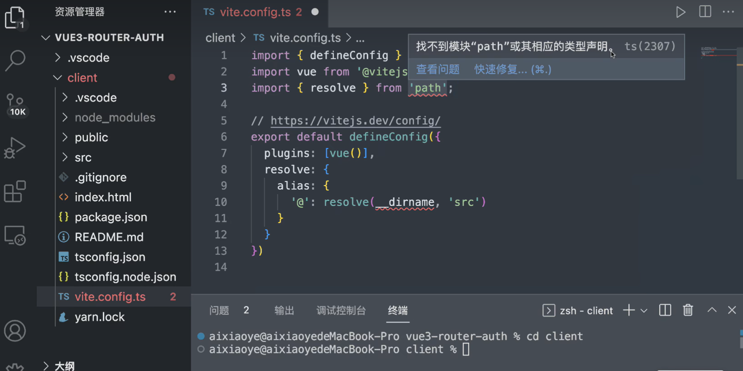743x371 pixels.
Task: Select the zsh - client terminal icon
Action: [x=548, y=310]
